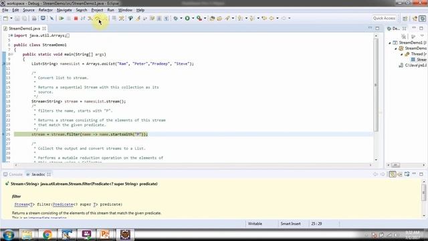428x241 pixels.
Task: Maximize the editor area button
Action: [377, 28]
